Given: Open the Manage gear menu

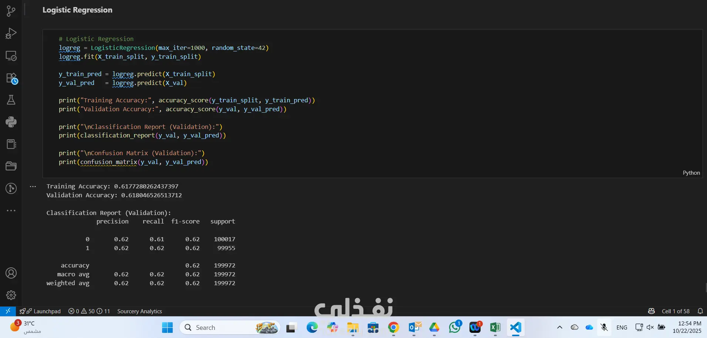Looking at the screenshot, I should (11, 295).
